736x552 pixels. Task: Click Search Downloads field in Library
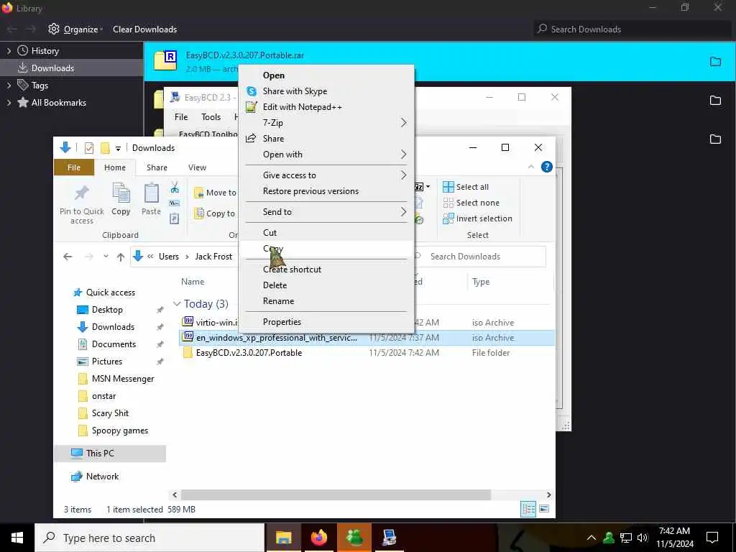(632, 29)
